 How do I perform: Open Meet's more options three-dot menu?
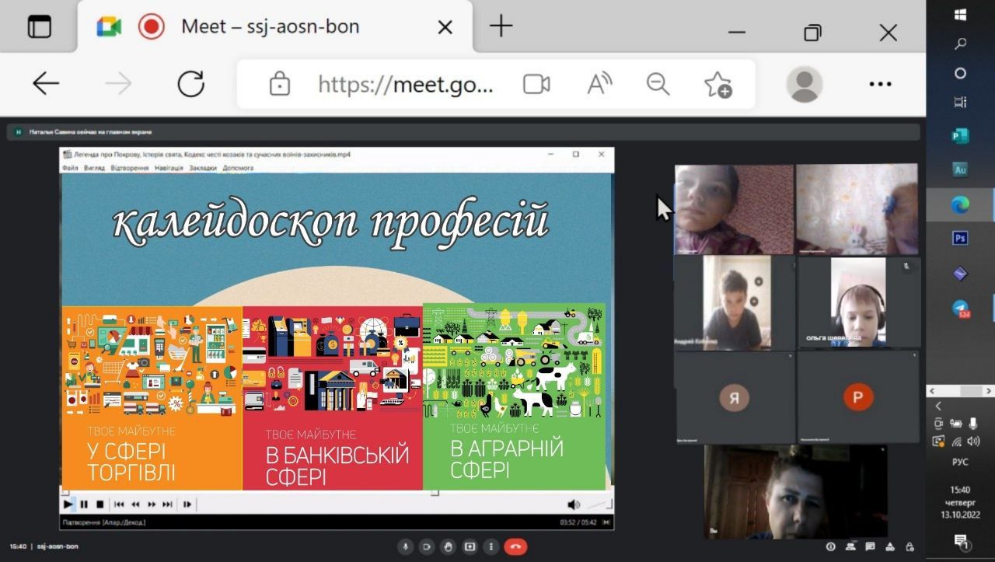point(491,546)
